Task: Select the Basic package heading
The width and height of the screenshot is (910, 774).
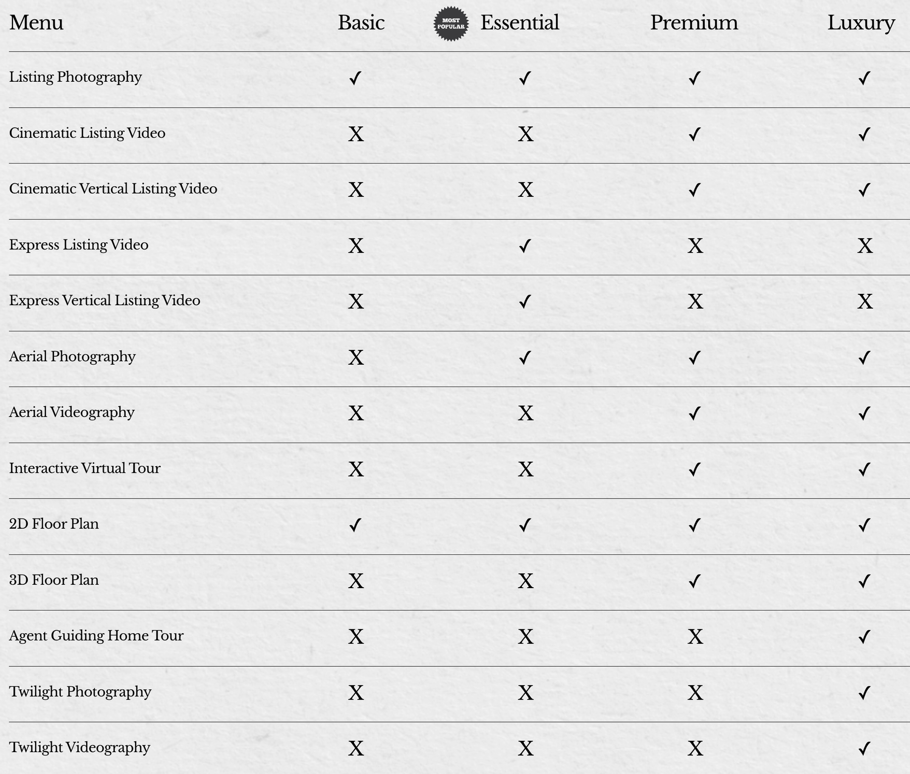Action: [x=361, y=23]
